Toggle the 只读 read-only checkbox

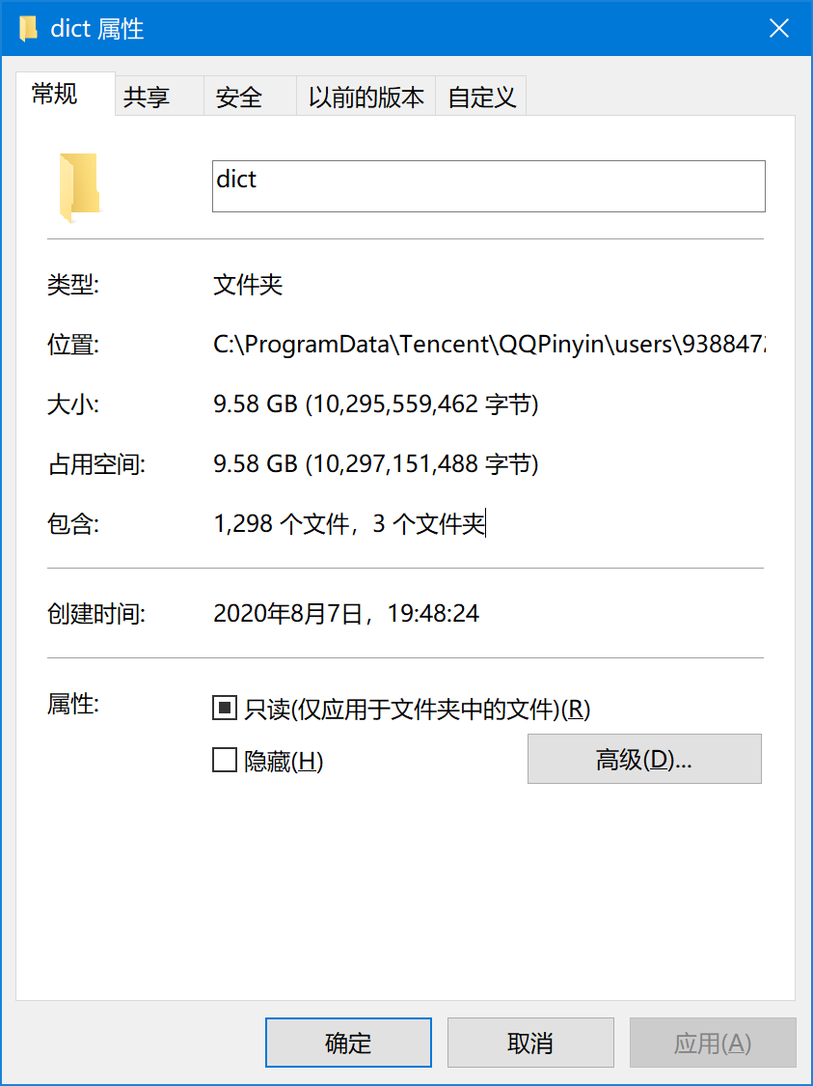point(224,709)
